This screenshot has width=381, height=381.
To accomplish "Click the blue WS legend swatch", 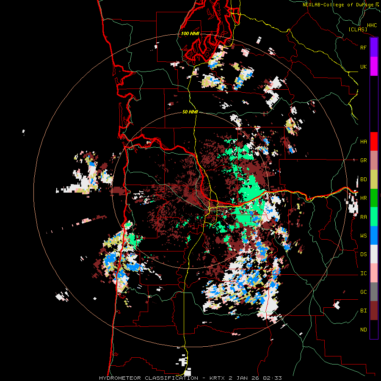I will 374,235.
